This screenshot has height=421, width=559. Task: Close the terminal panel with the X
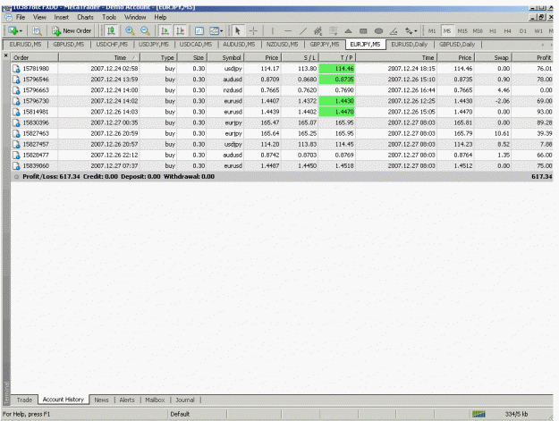pyautogui.click(x=5, y=55)
